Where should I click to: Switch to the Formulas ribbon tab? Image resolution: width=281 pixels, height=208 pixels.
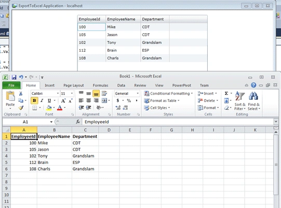(100, 85)
